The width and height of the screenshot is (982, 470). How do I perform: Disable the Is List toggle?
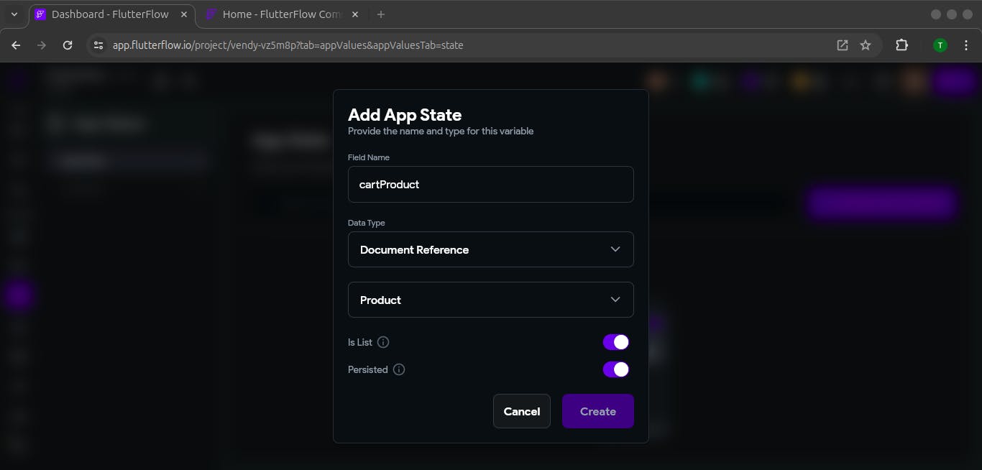coord(615,342)
